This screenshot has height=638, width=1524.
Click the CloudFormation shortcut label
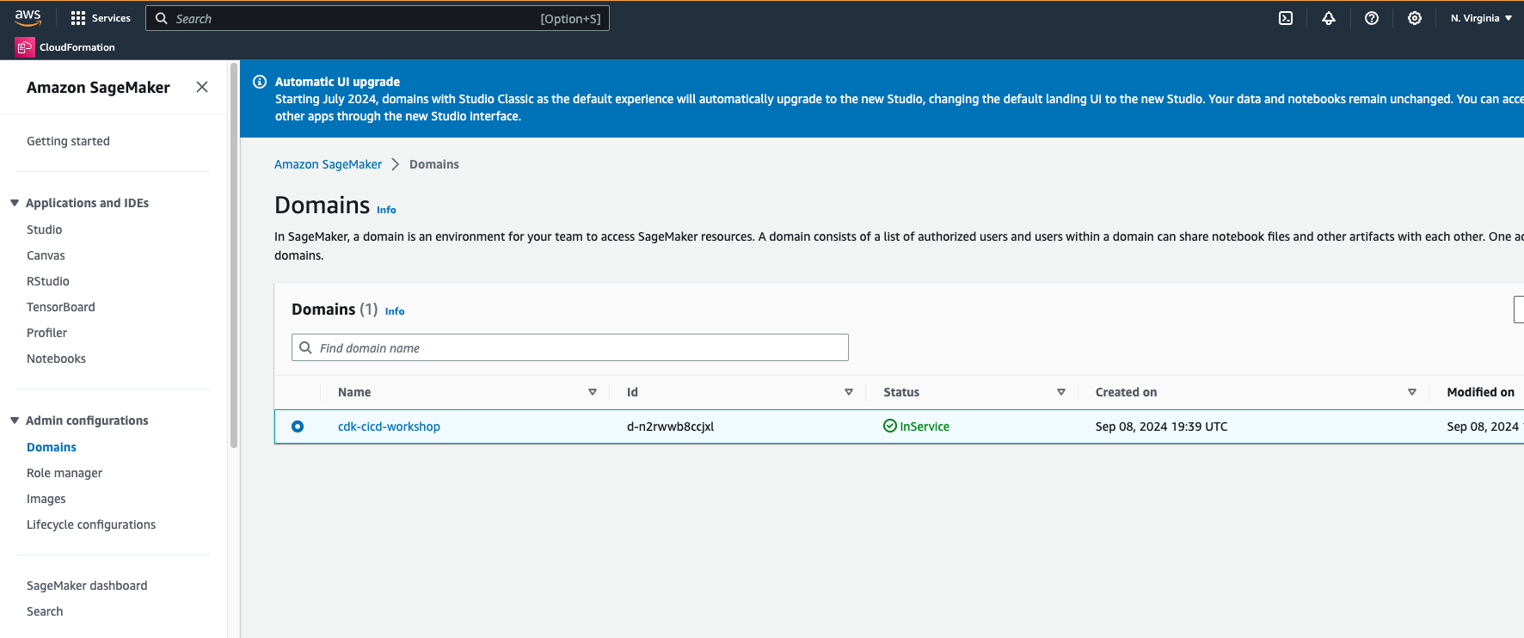(77, 47)
